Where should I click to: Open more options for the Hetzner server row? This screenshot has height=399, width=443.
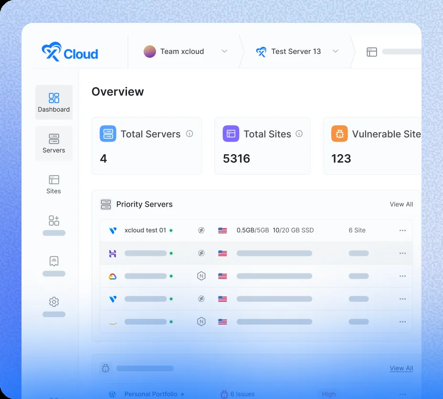click(x=402, y=253)
